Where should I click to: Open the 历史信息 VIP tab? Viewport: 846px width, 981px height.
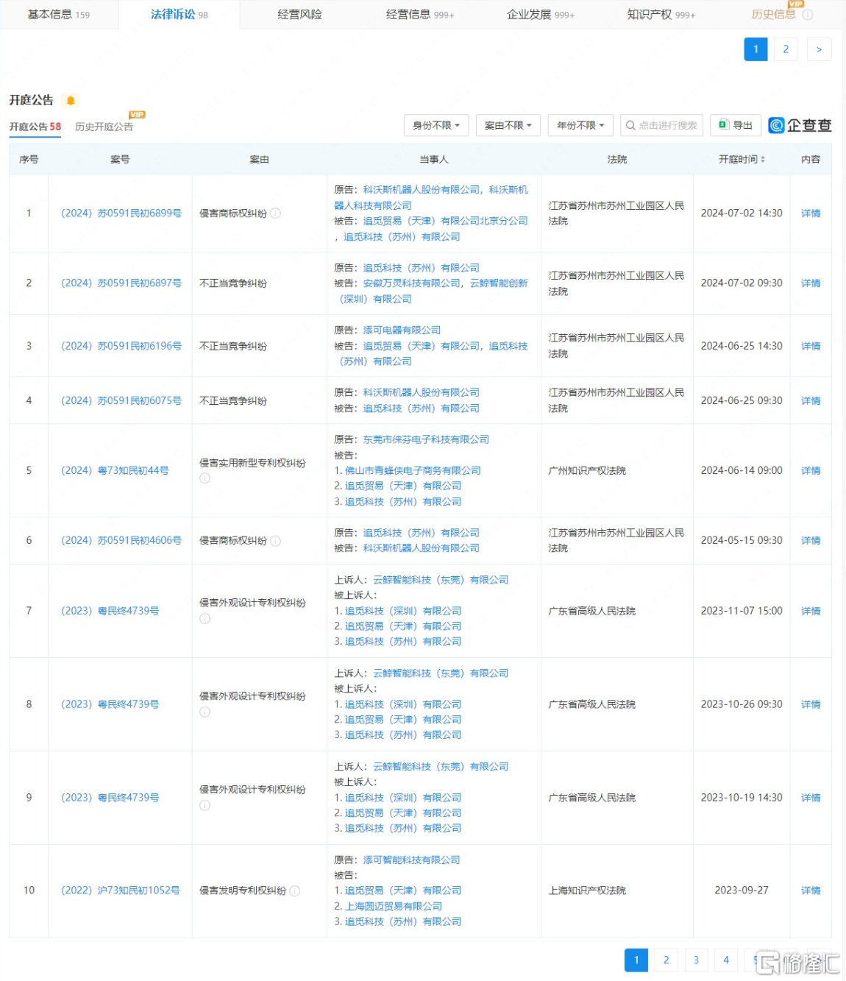[774, 15]
